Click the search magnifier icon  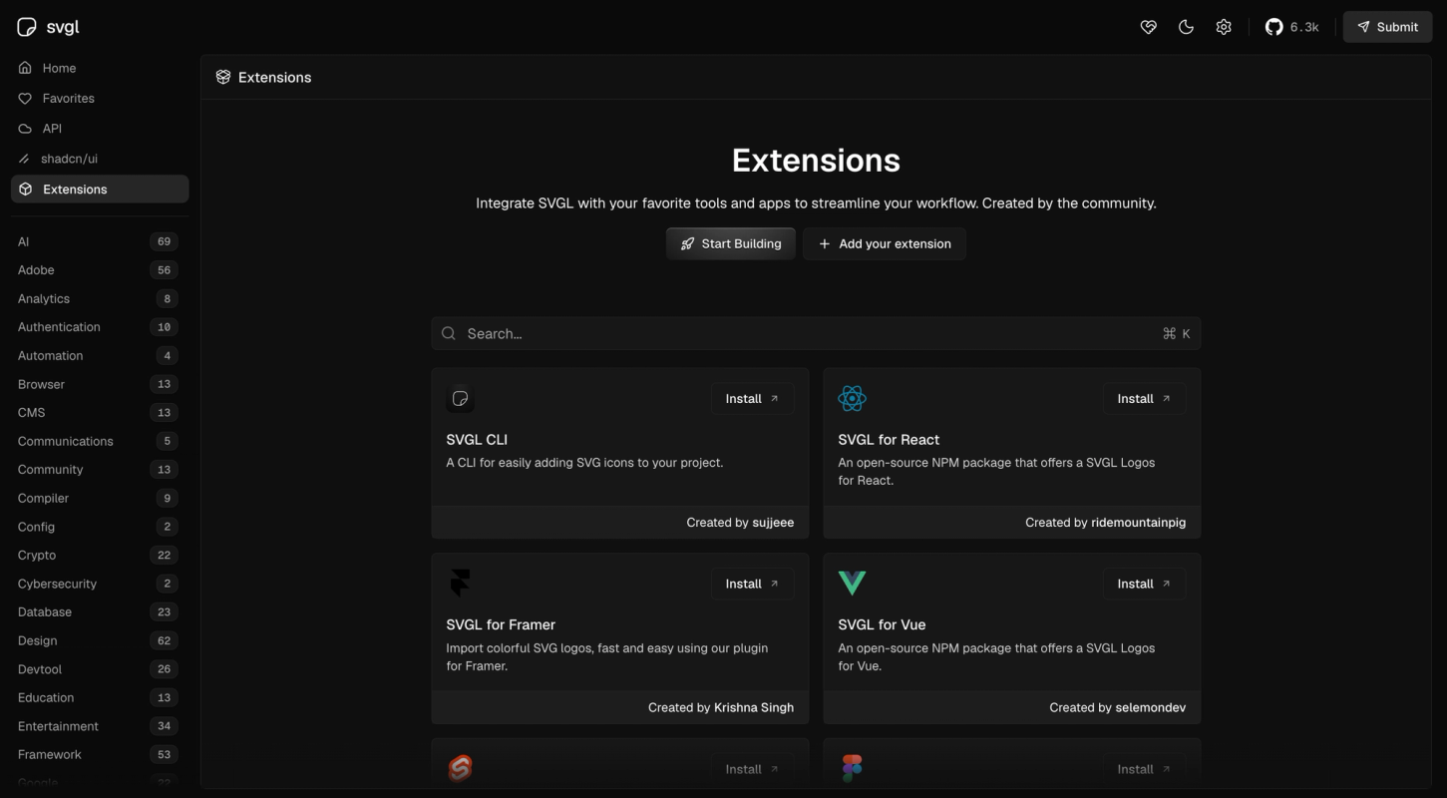(x=449, y=333)
